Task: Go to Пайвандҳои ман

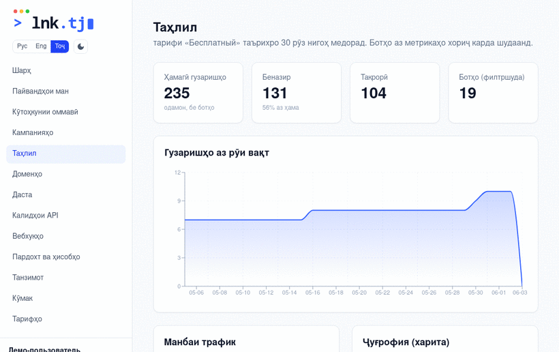Action: point(66,91)
